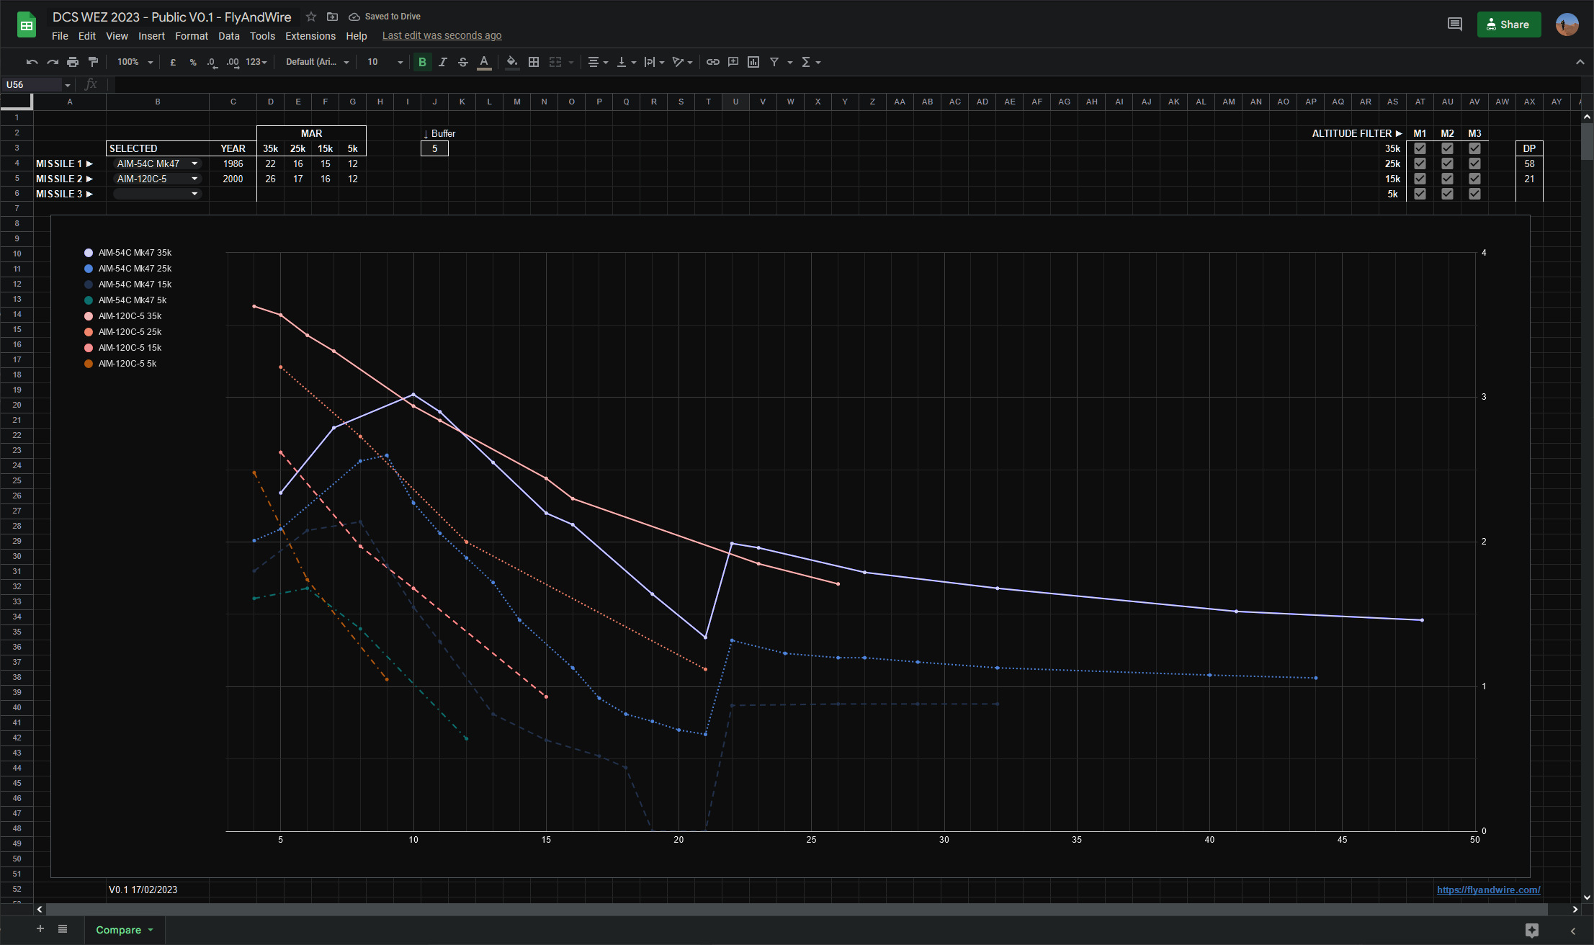Uncheck the M1 35k altitude checkbox
The image size is (1594, 945).
tap(1420, 148)
